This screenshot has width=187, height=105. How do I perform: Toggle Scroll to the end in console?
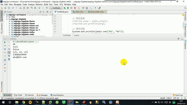click(9, 52)
